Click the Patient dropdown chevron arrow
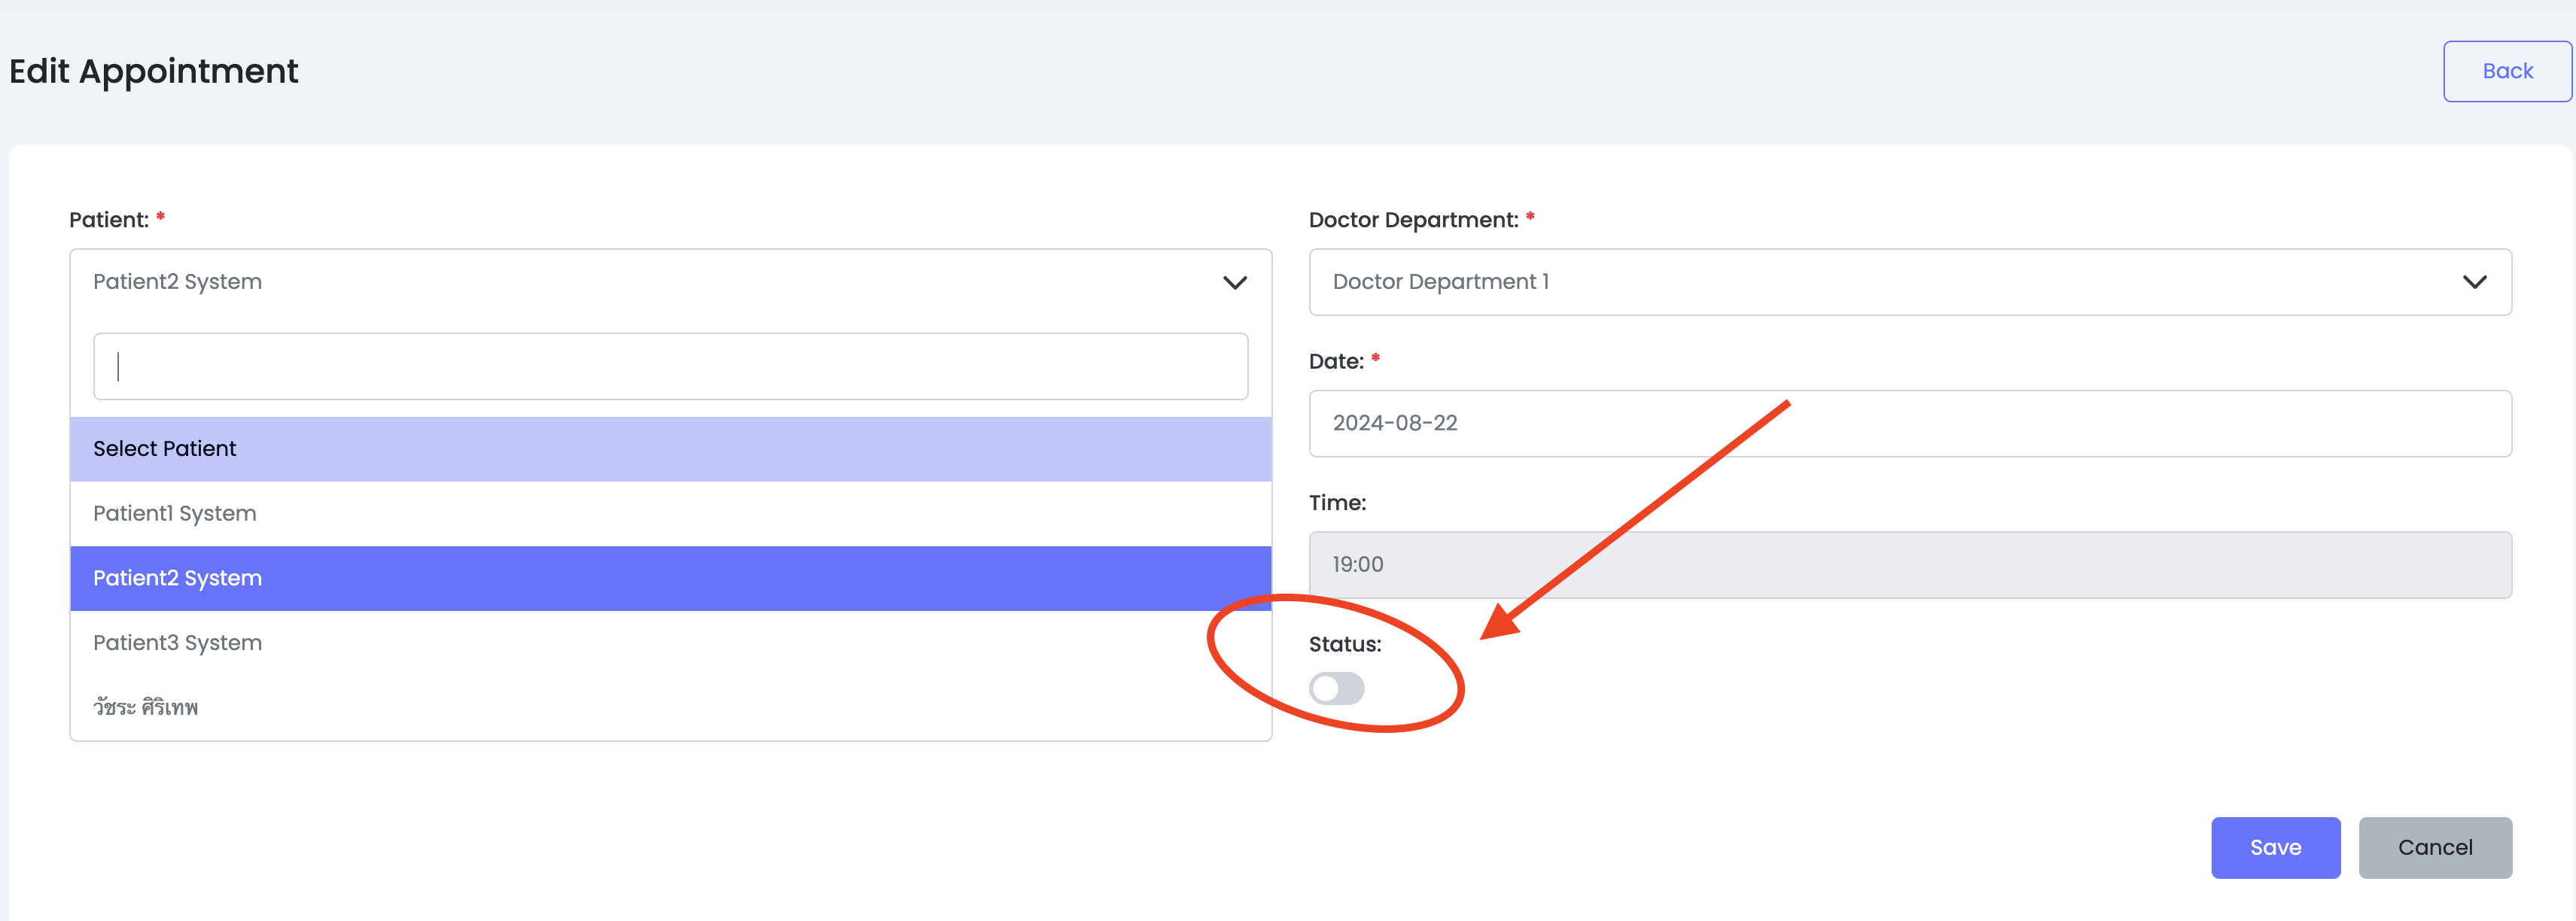This screenshot has height=921, width=2576. click(x=1235, y=283)
